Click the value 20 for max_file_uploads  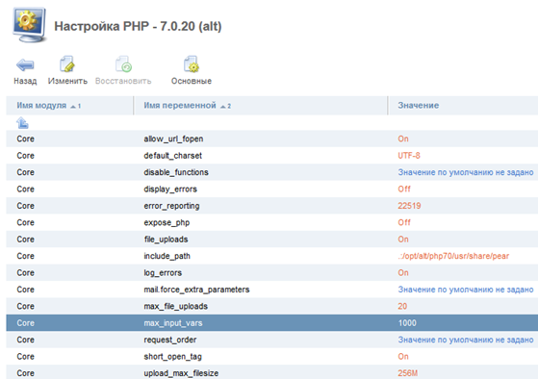402,306
